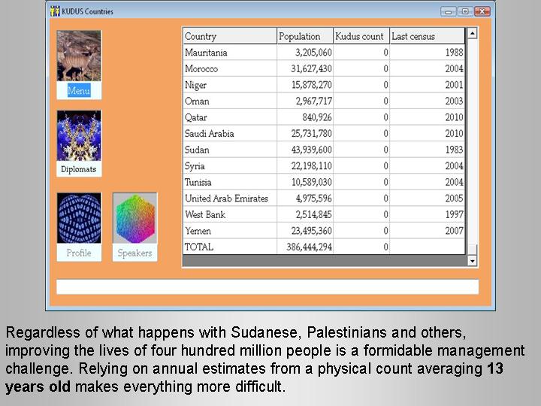Select the Mauritania row
Viewport: 541px width, 406px height.
(229, 53)
